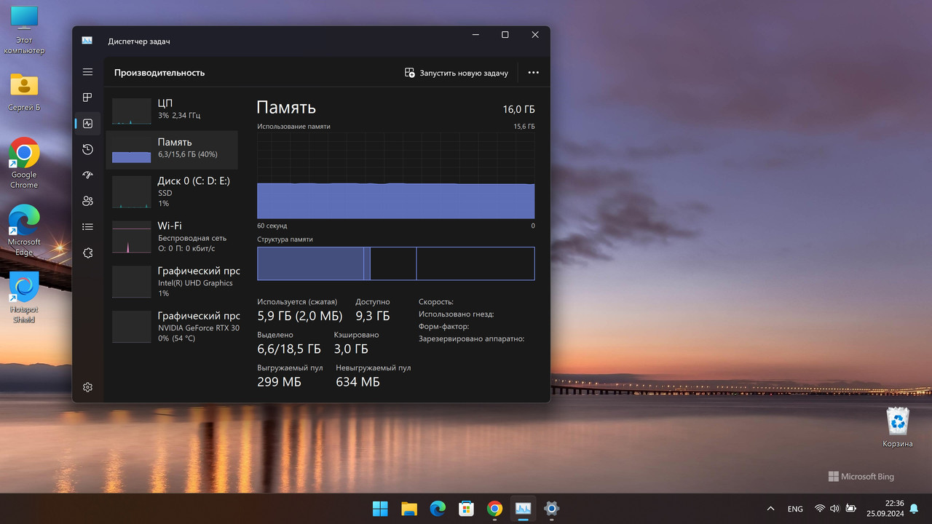The image size is (932, 524).
Task: Click the 'Выгружаемый пул' 299 МБ value
Action: 279,382
